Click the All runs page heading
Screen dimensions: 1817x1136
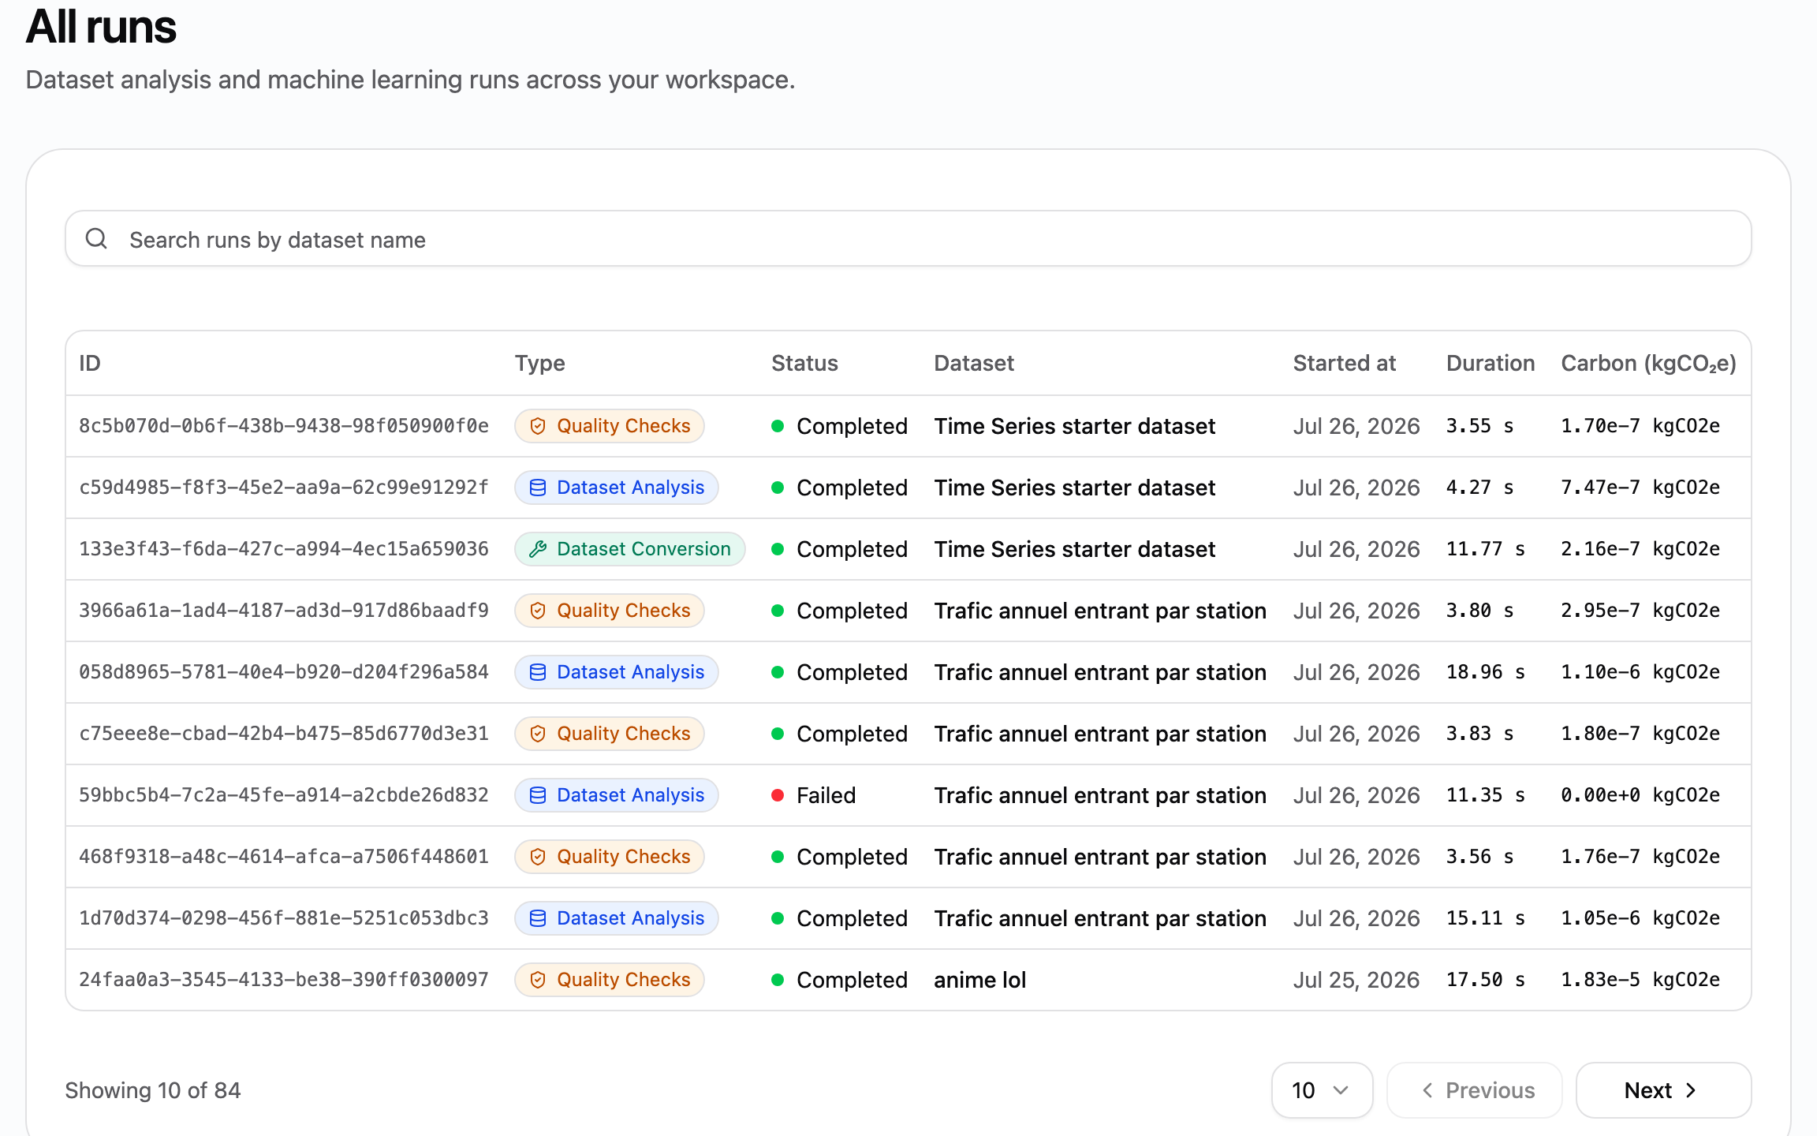(x=101, y=27)
